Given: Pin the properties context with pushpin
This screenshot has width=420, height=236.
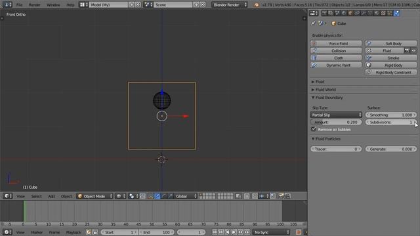Looking at the screenshot, I should [x=313, y=24].
